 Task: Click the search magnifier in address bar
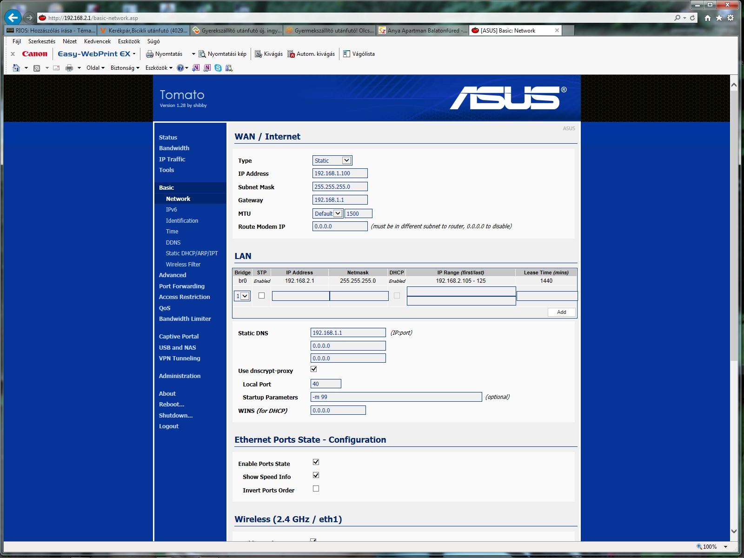[x=678, y=18]
